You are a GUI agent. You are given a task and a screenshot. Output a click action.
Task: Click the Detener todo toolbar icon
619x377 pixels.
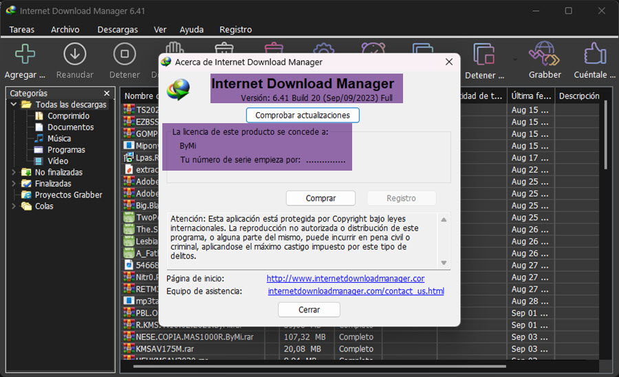pyautogui.click(x=484, y=54)
